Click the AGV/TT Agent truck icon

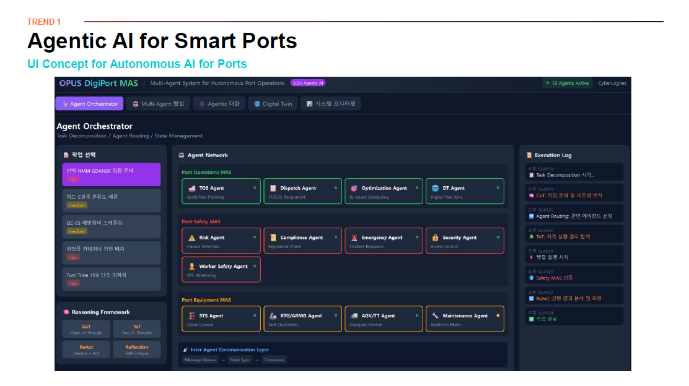pyautogui.click(x=354, y=315)
